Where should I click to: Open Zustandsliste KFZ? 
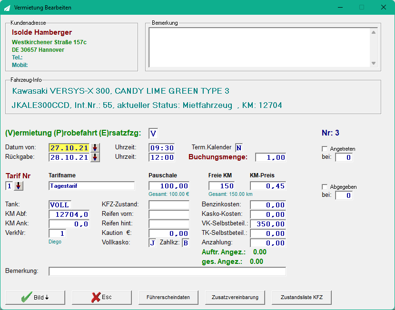(x=302, y=298)
